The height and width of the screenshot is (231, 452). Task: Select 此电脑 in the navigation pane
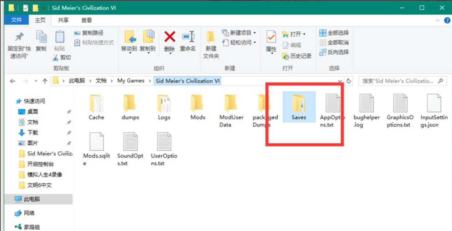pyautogui.click(x=39, y=199)
